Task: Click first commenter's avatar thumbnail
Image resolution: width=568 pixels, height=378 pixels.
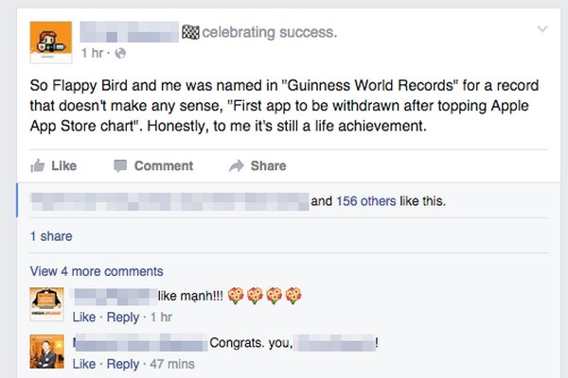Action: [46, 302]
